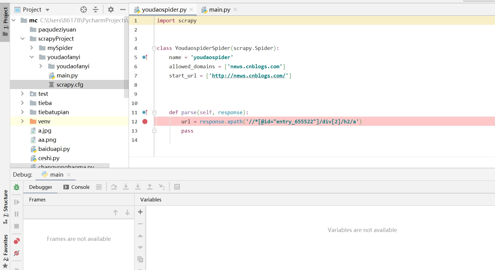This screenshot has width=495, height=270.
Task: Open the news.cnblogs.com URL link
Action: pyautogui.click(x=248, y=76)
